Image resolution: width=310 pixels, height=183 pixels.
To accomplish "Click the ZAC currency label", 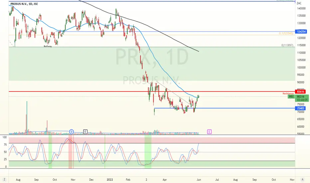I will (299, 3).
